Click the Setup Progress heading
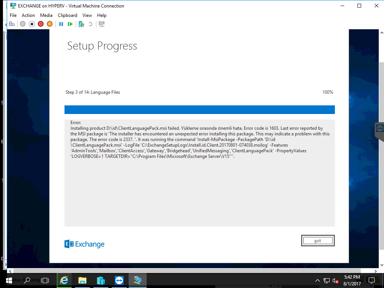 pos(102,46)
